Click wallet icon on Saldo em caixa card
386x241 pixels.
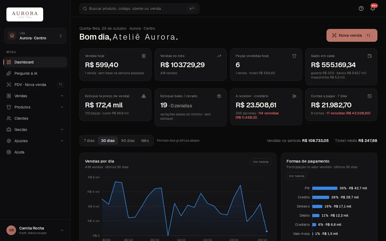(370, 56)
